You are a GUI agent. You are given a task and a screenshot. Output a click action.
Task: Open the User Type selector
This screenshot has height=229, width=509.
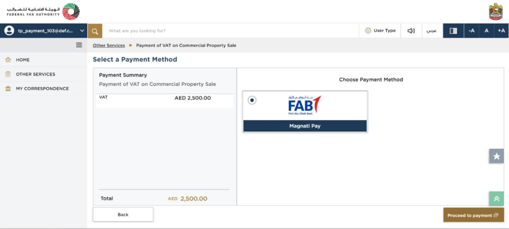point(380,31)
